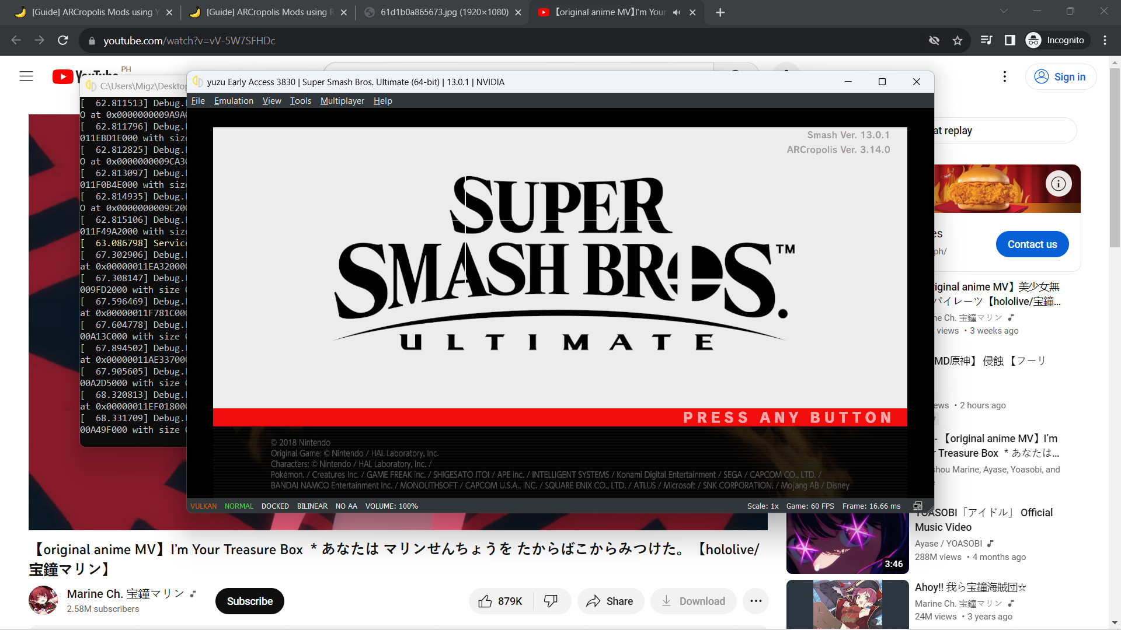Click Share button on current video
1121x630 pixels.
pos(618,601)
